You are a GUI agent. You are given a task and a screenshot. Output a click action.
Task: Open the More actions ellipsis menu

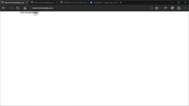pos(185,8)
